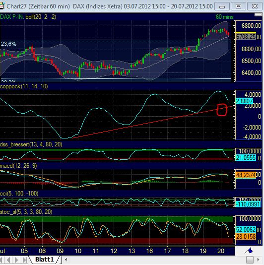The width and height of the screenshot is (264, 265).
Task: Click the '-2,0000' coppock scale label
Action: (x=252, y=128)
